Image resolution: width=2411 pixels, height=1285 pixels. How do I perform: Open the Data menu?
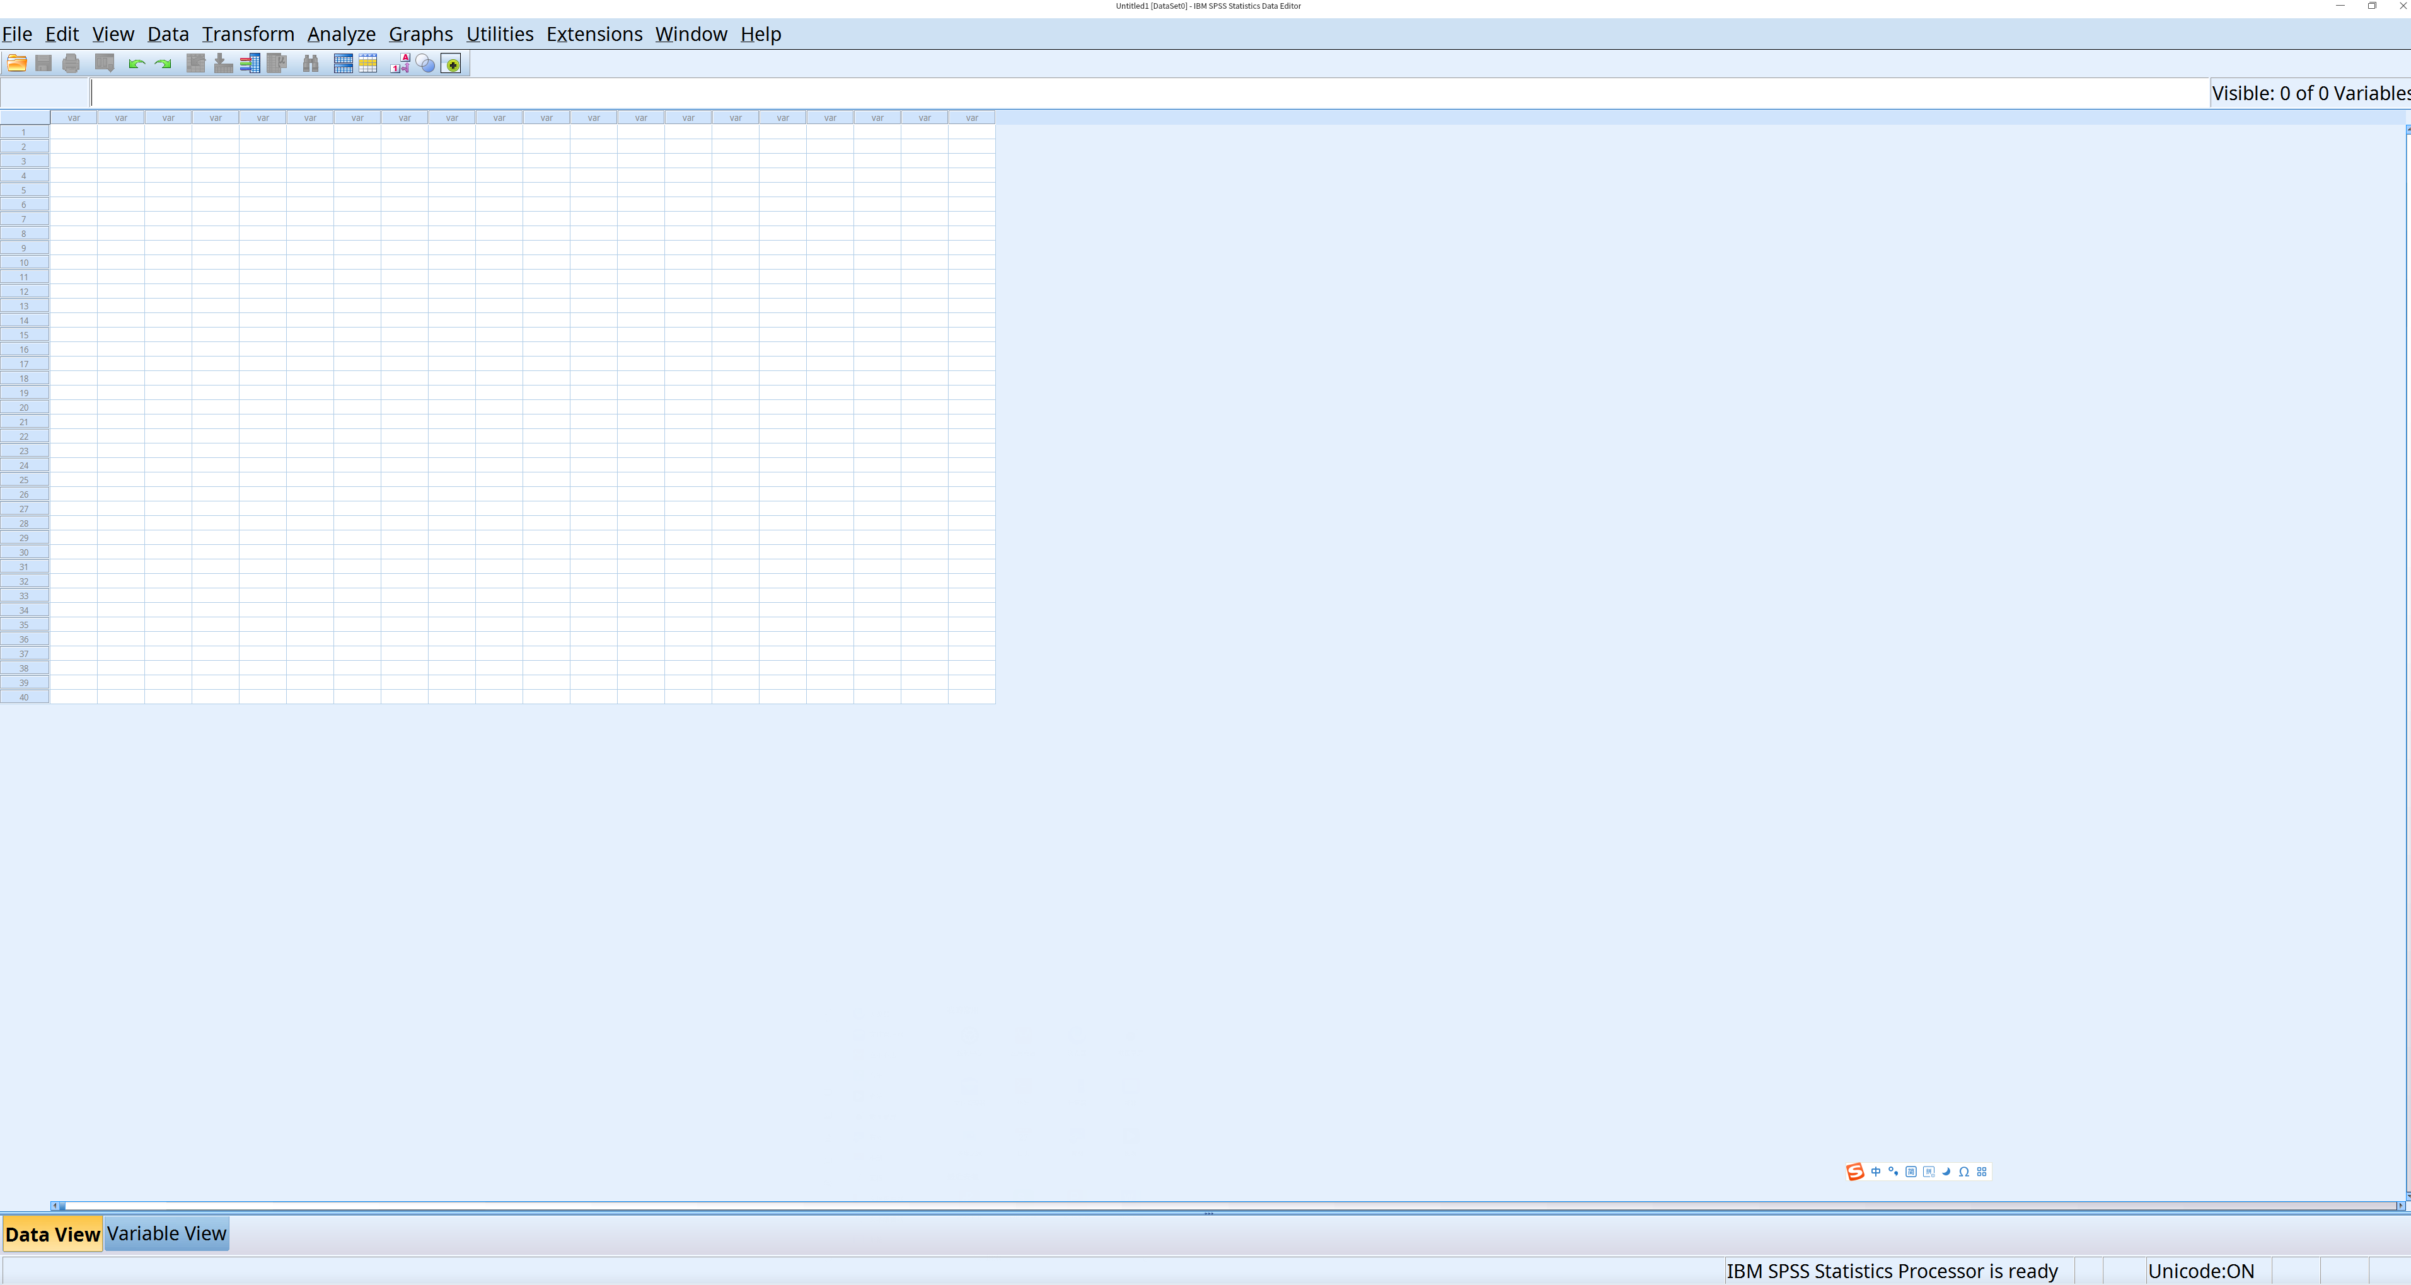(x=168, y=33)
